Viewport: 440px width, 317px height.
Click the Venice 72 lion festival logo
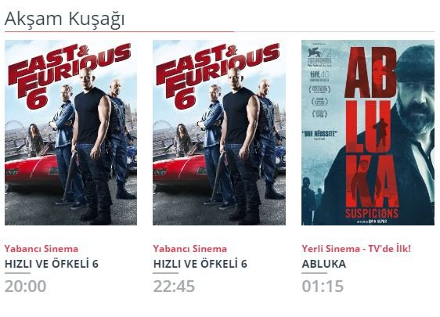319,57
